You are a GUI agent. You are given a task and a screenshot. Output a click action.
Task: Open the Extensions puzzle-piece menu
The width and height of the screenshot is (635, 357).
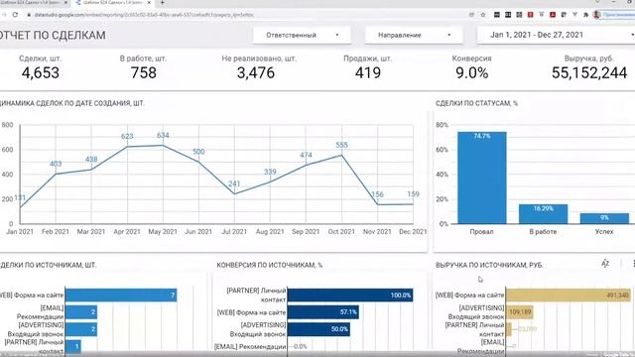[x=585, y=15]
